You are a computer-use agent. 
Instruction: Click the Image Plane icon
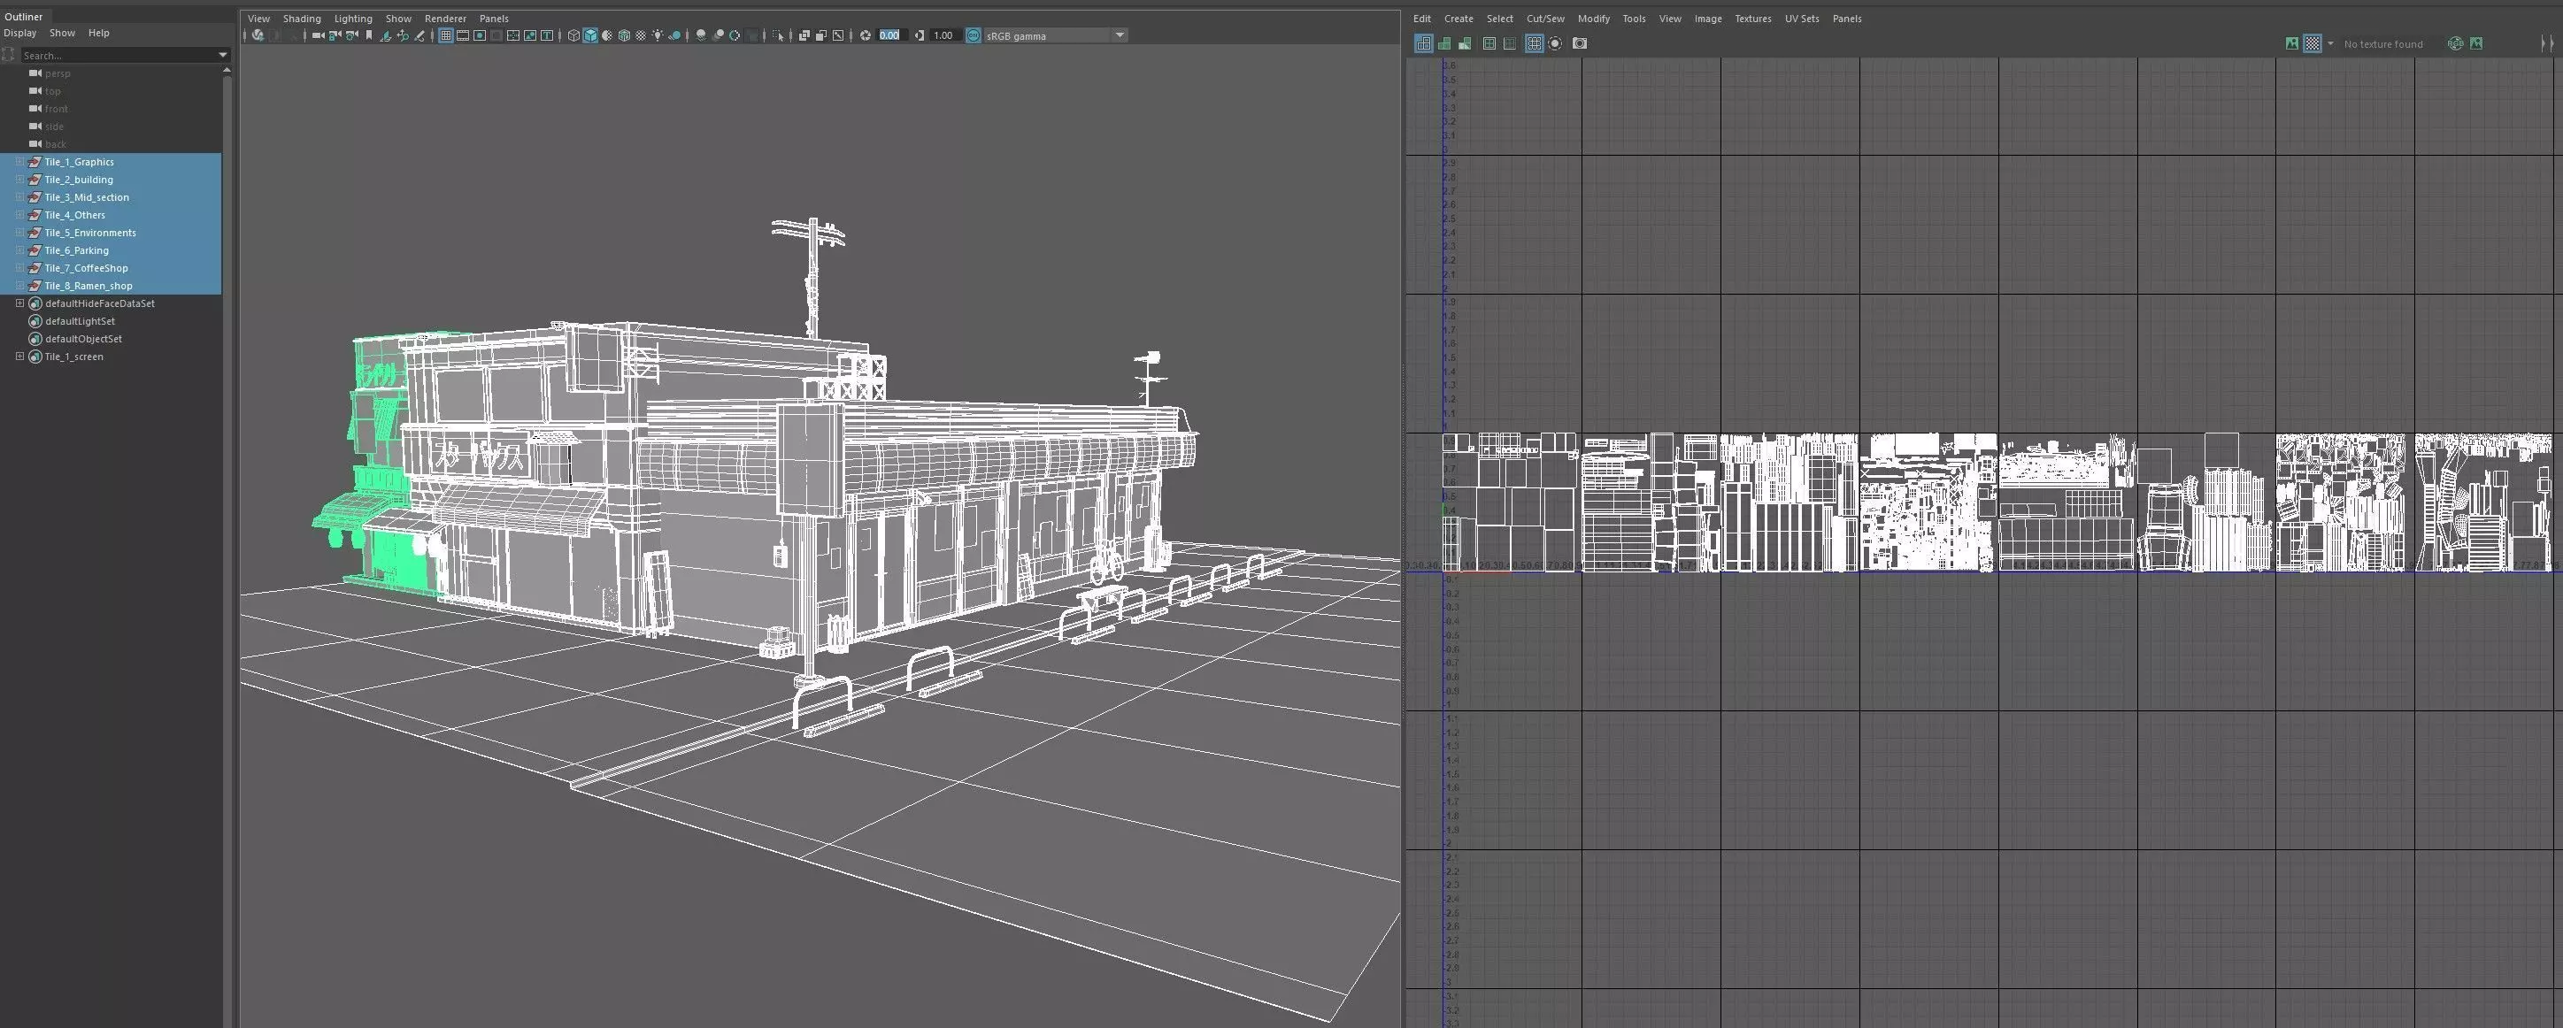pos(386,35)
